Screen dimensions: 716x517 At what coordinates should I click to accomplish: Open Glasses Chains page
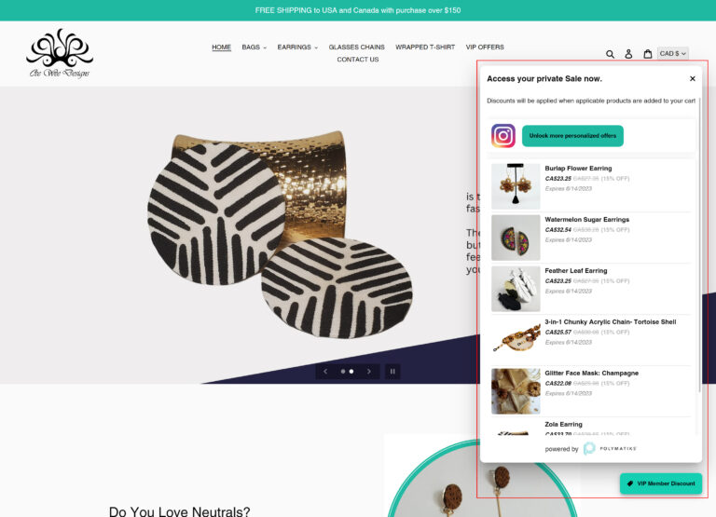click(x=357, y=47)
